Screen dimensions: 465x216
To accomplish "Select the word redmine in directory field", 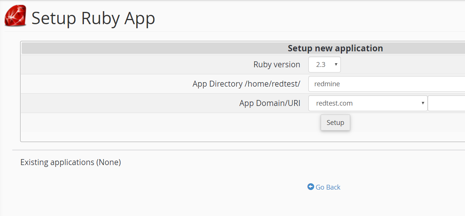I will 327,84.
